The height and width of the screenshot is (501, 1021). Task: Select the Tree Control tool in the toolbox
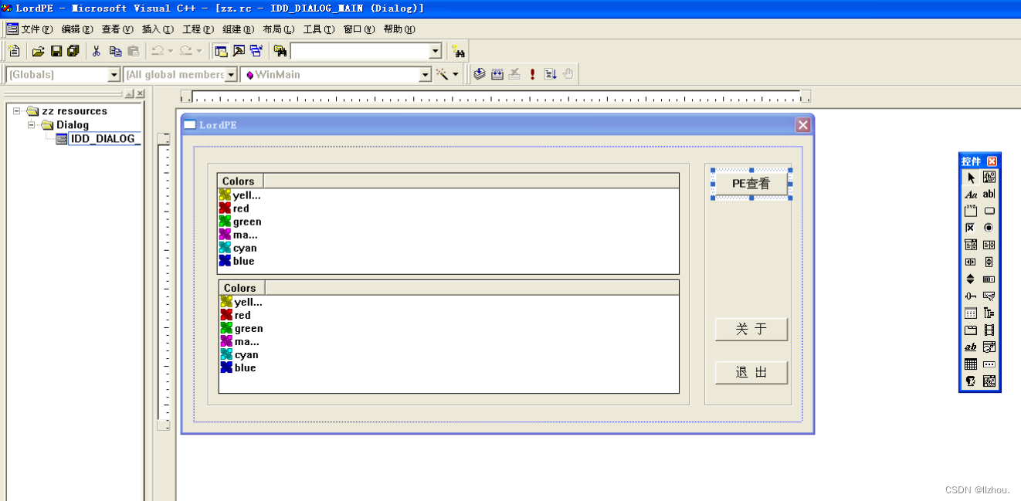tap(989, 313)
